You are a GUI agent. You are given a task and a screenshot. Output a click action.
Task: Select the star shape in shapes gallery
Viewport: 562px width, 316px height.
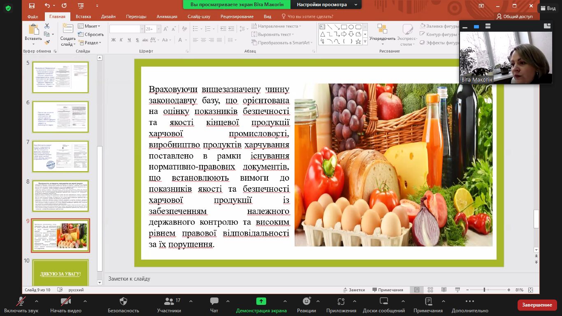pos(358,42)
